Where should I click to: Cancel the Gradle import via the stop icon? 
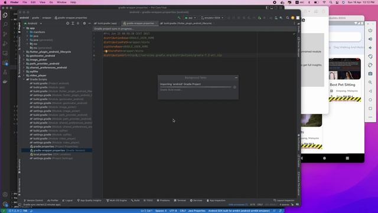[234, 87]
